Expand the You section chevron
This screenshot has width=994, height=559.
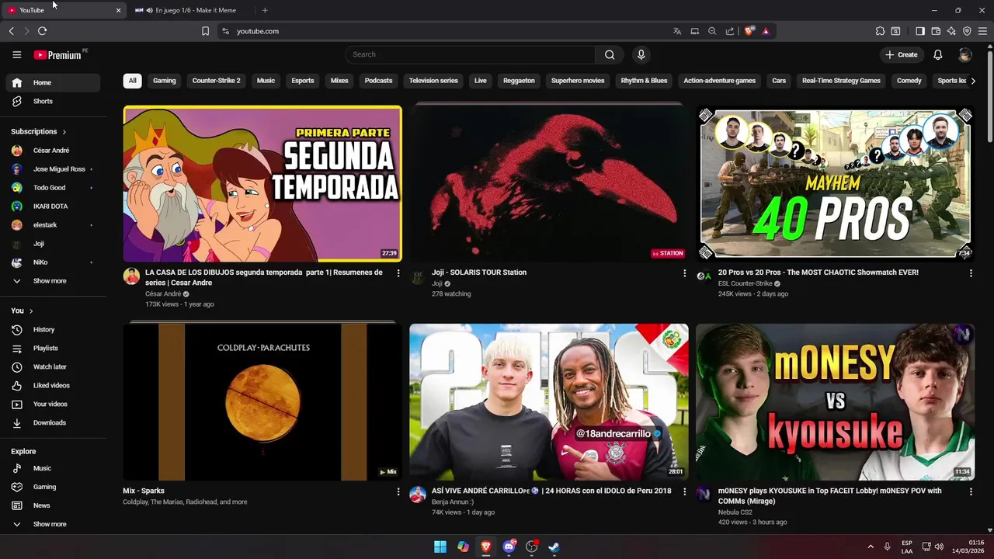click(x=31, y=311)
